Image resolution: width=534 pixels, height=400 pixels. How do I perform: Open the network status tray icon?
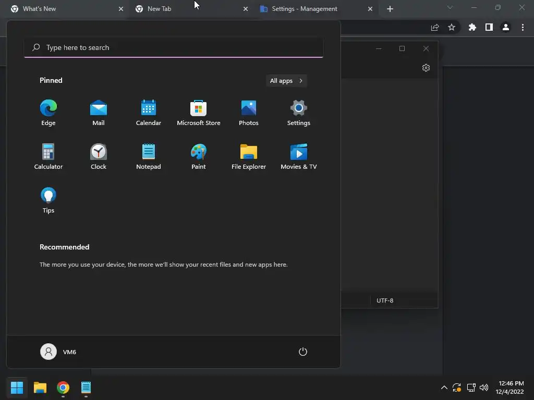pyautogui.click(x=471, y=387)
